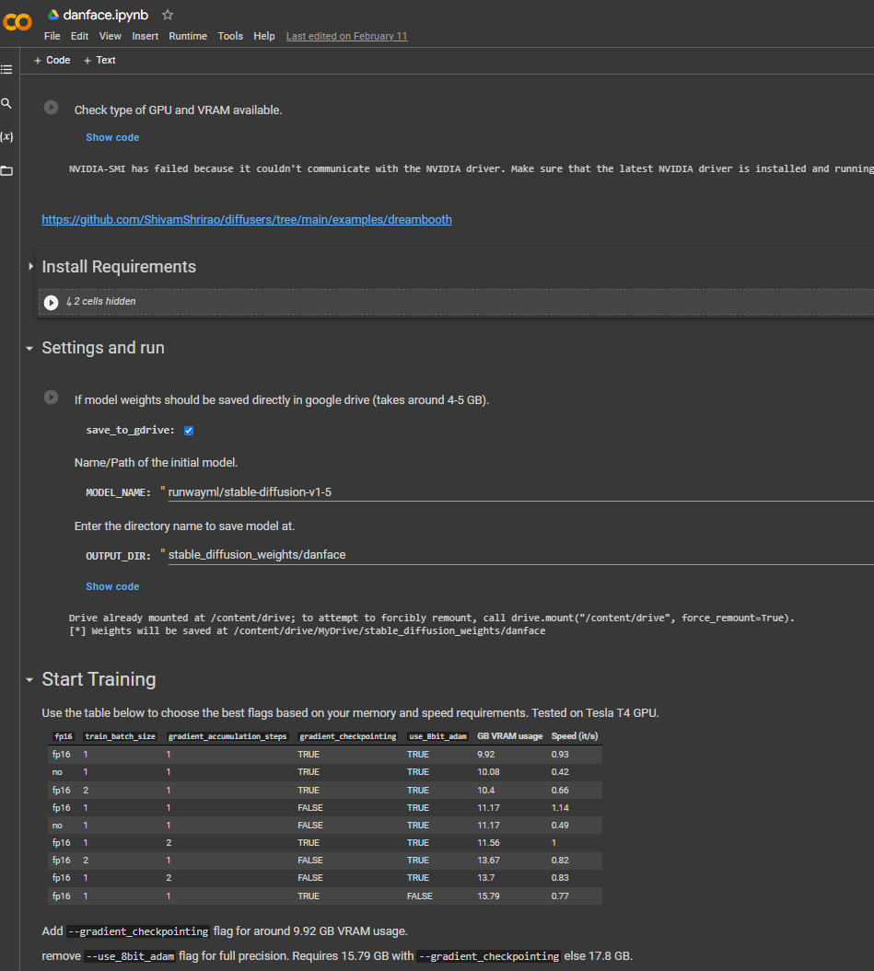Click the OUTPUT_DIR input field
The width and height of the screenshot is (874, 971).
point(516,554)
